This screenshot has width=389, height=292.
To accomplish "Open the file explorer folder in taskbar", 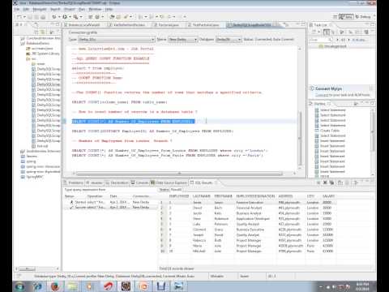I will point(73,286).
